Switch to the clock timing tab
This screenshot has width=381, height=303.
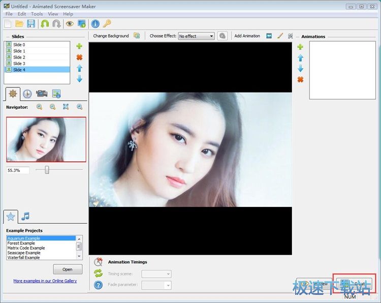coord(27,94)
